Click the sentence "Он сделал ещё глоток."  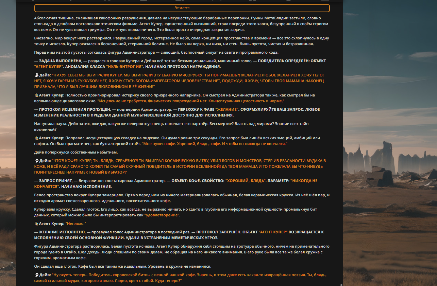[56, 266]
